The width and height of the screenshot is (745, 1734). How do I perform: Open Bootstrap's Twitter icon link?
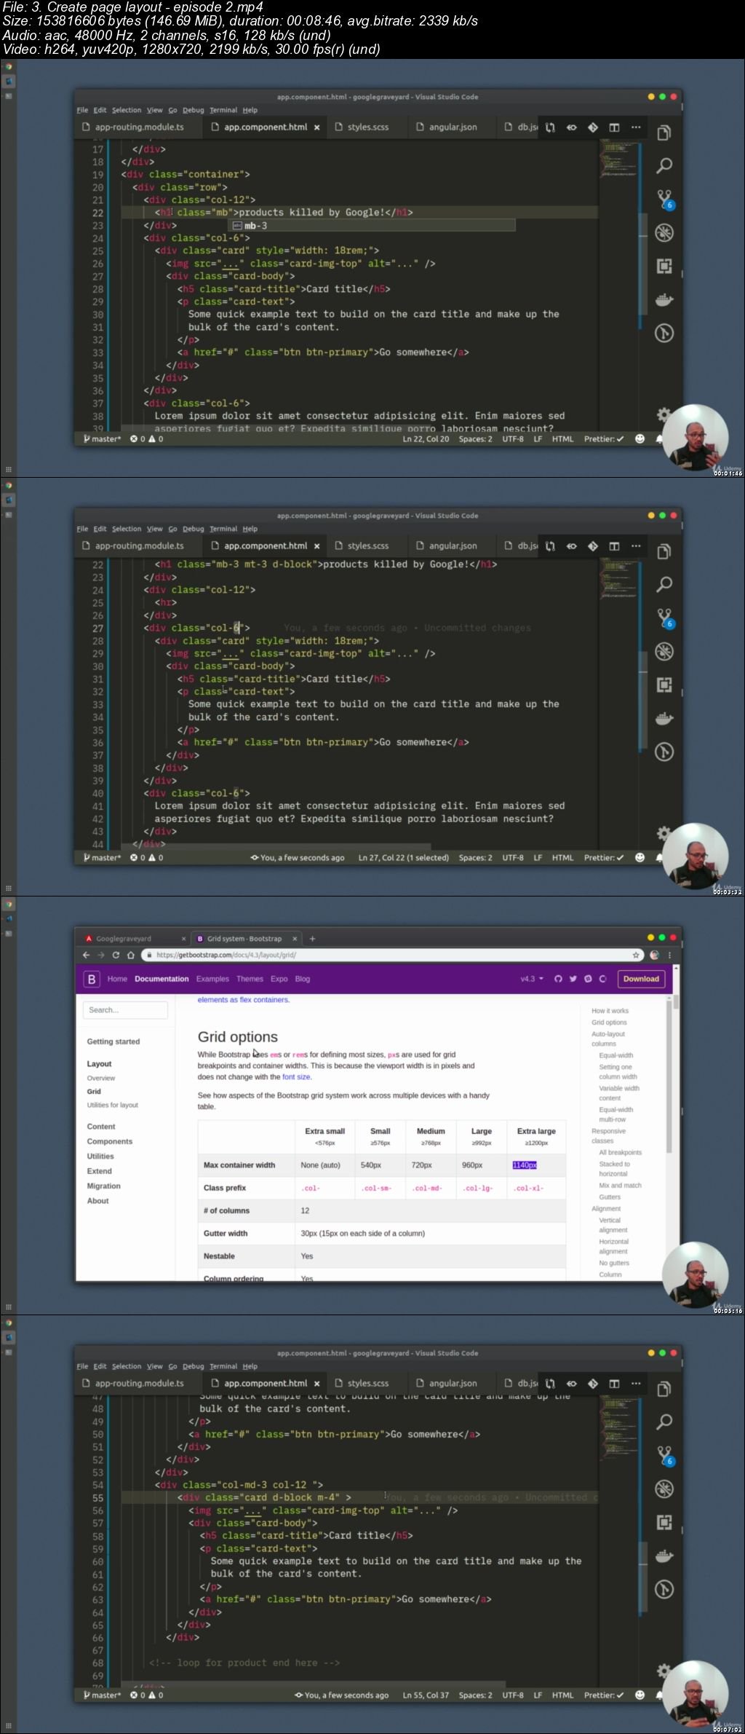tap(573, 979)
